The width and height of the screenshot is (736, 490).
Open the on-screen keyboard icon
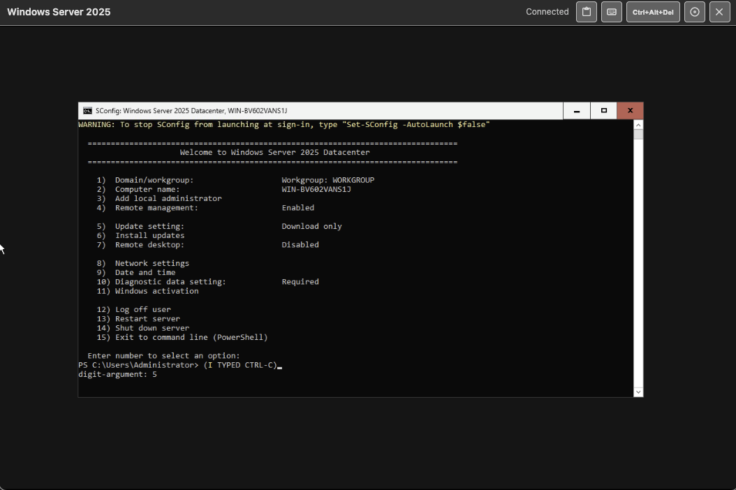pyautogui.click(x=612, y=12)
